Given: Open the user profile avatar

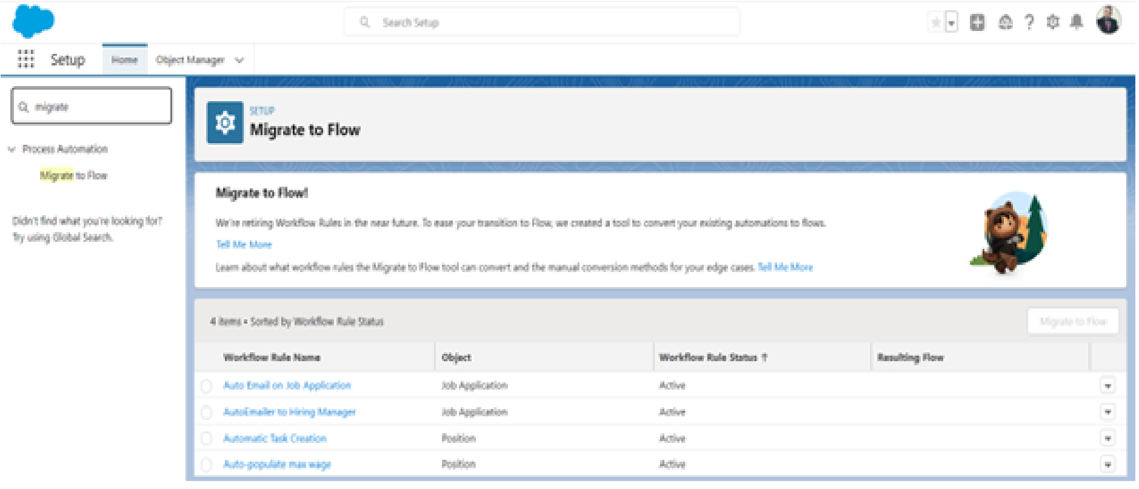Looking at the screenshot, I should pos(1109,21).
